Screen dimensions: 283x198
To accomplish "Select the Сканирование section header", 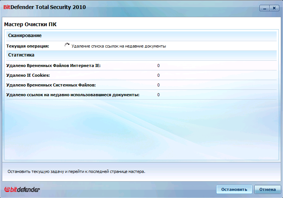I will [141, 36].
